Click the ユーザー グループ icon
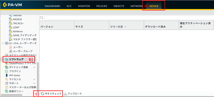 click(x=11, y=51)
